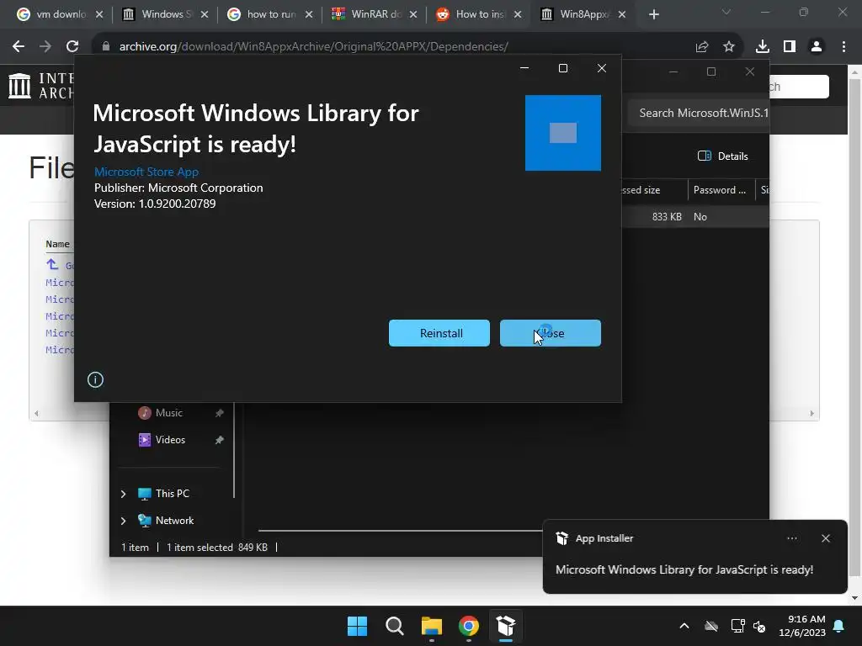Click the Close button in App Installer
The width and height of the screenshot is (862, 646).
click(550, 333)
